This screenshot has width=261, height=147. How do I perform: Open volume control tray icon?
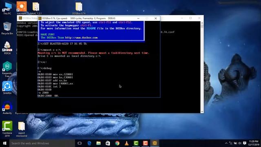pyautogui.click(x=240, y=143)
